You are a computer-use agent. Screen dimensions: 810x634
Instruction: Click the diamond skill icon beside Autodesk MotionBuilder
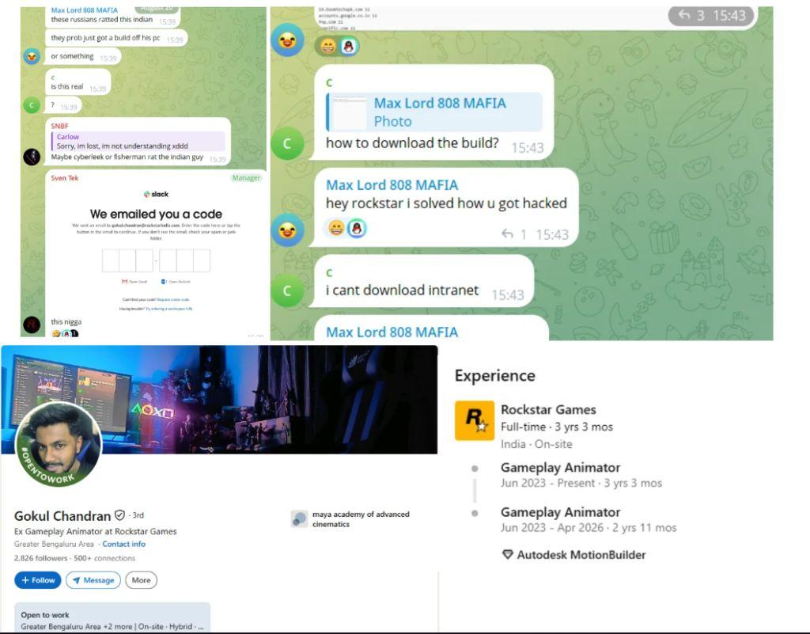pos(507,555)
